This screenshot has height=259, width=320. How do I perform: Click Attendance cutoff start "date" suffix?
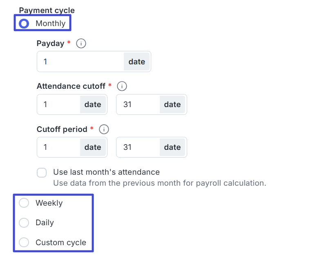point(93,105)
